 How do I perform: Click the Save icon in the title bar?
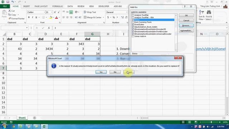tap(8, 2)
